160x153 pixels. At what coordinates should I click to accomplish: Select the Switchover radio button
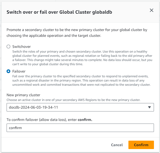pos(9,47)
